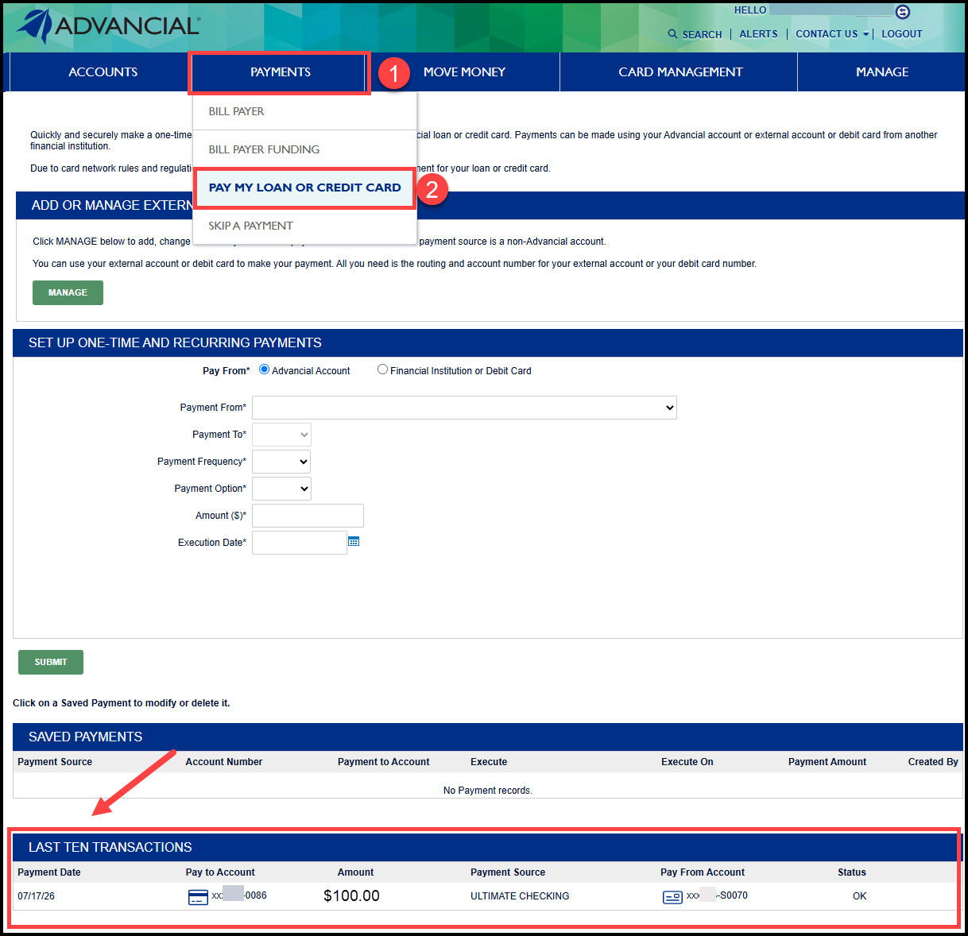Click the Search link
This screenshot has height=936, width=968.
[x=702, y=34]
